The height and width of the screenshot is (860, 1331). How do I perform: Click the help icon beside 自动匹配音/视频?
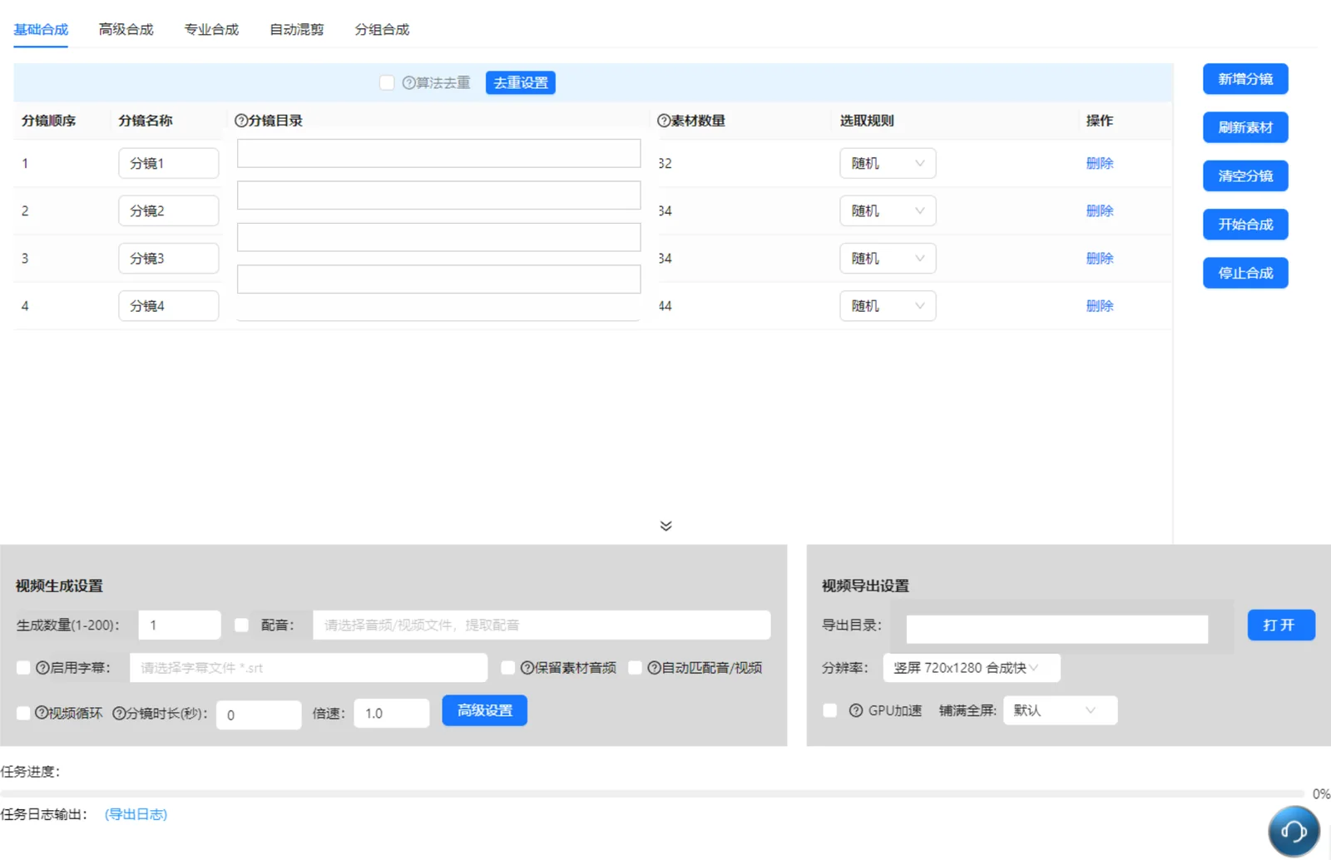(654, 668)
